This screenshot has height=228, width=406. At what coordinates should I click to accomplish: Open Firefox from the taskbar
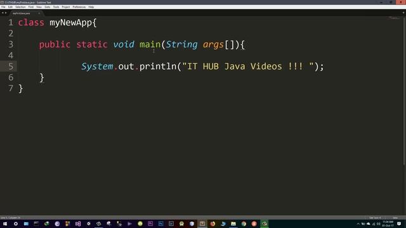(x=213, y=224)
